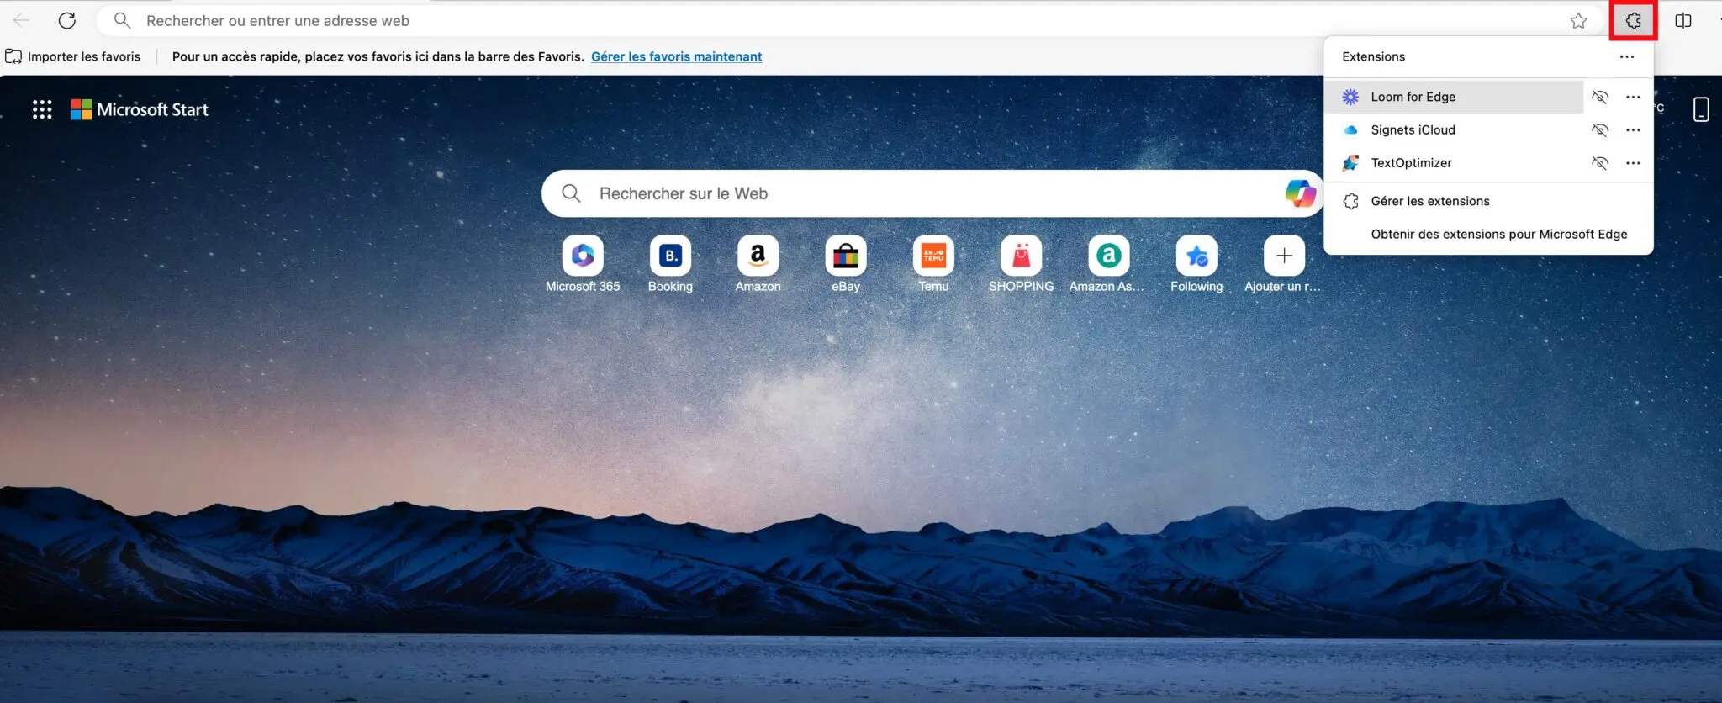Click the Copilot icon in search box

tap(1300, 193)
